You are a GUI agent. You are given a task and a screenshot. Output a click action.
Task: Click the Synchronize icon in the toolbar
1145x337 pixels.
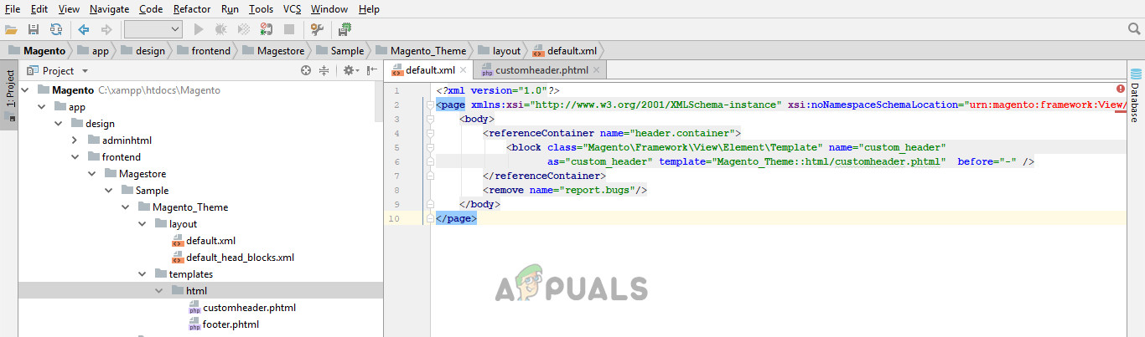pyautogui.click(x=56, y=29)
